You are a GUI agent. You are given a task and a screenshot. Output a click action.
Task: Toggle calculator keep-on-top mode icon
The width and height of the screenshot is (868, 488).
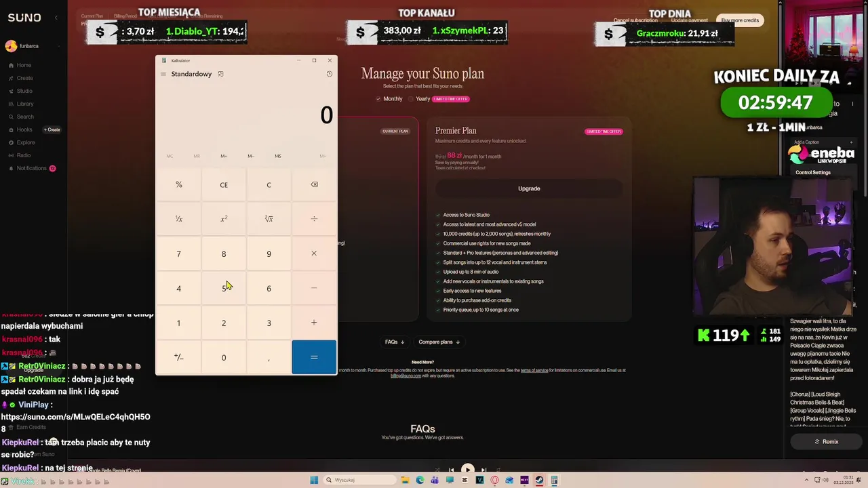click(x=220, y=74)
